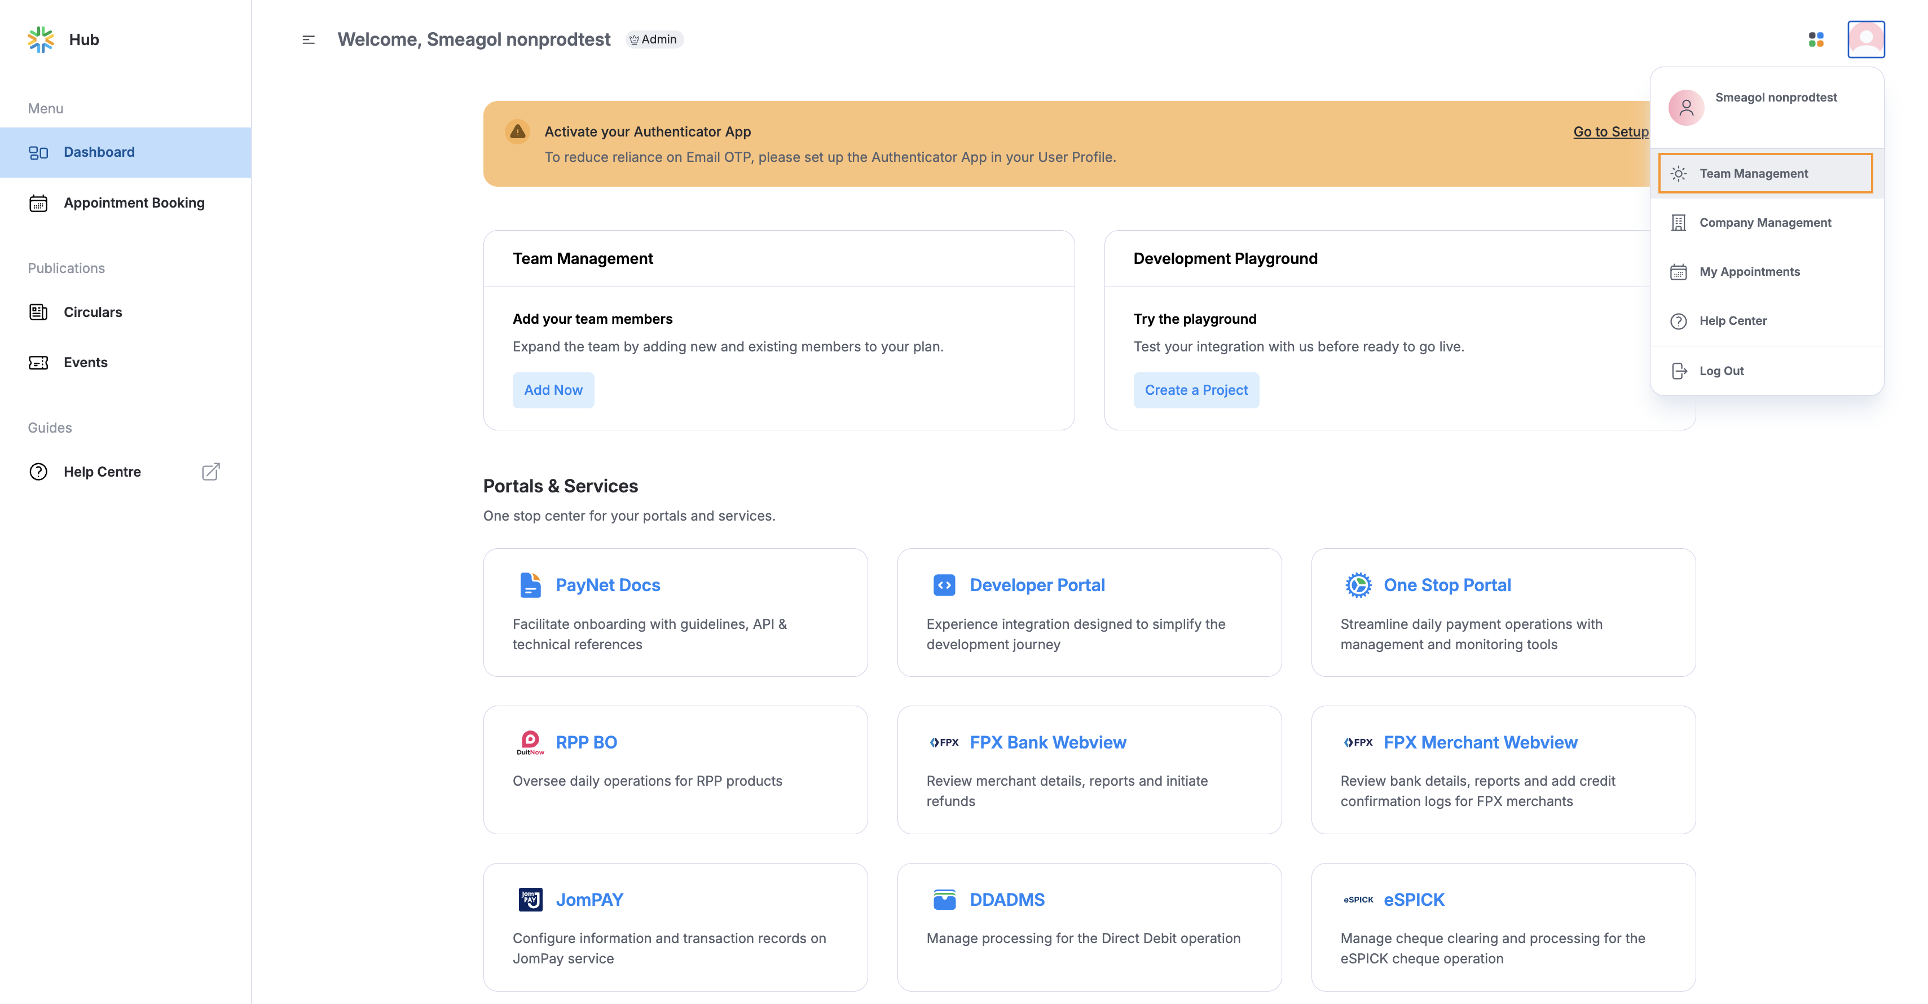This screenshot has width=1928, height=1004.
Task: Click the Help Centre external link icon
Action: click(x=211, y=472)
